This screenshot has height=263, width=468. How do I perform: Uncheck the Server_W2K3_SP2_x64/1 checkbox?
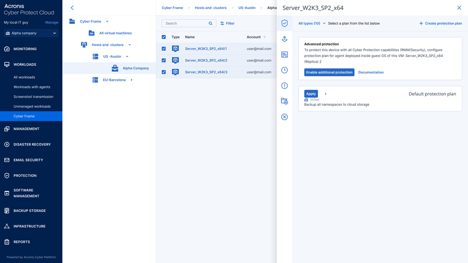pos(163,49)
